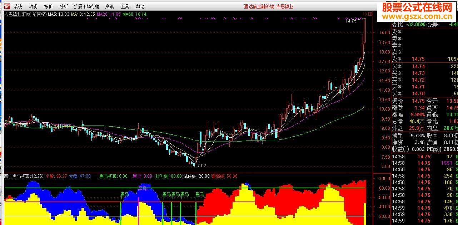Click the 总量 46.4万 field
The height and width of the screenshot is (225, 458).
408,121
